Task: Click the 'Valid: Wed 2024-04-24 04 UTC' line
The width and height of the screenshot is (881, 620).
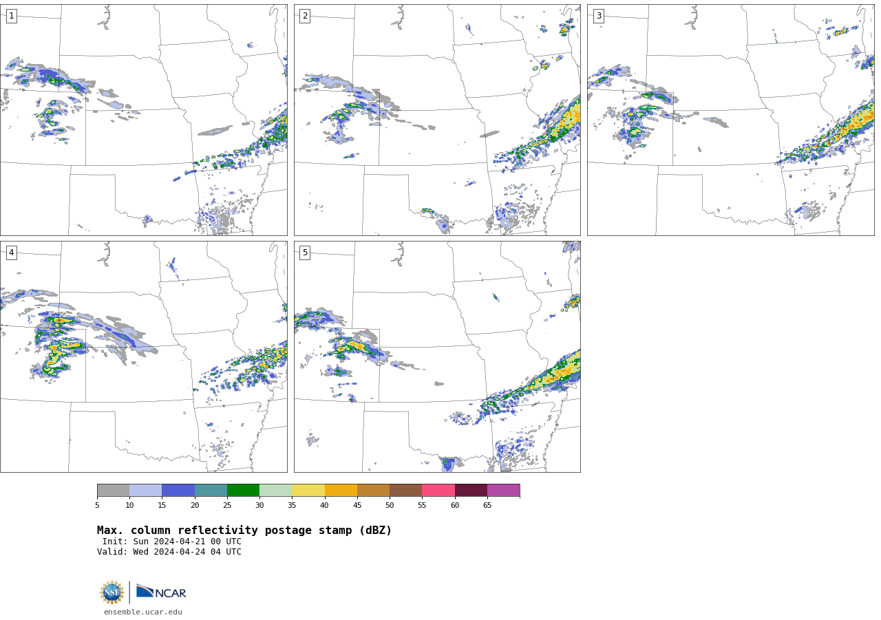Action: tap(169, 552)
